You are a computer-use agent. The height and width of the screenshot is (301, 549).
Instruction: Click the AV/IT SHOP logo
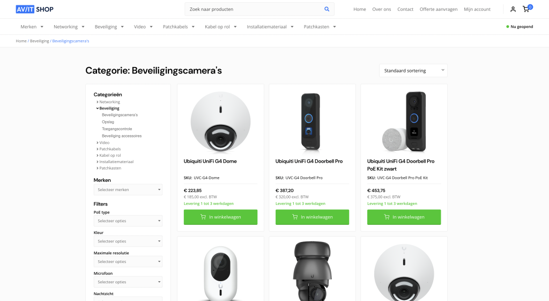click(x=35, y=9)
